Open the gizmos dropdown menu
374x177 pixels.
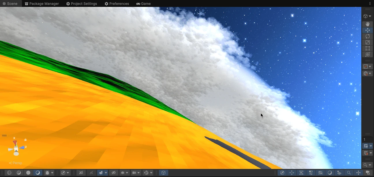[x=151, y=173]
